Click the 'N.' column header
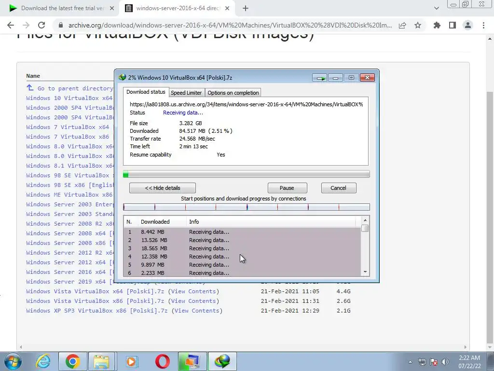The height and width of the screenshot is (371, 494). coord(131,222)
